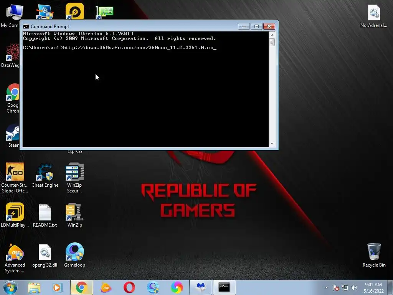The width and height of the screenshot is (393, 295).
Task: Open the colorful swirl taskbar icon
Action: click(177, 287)
